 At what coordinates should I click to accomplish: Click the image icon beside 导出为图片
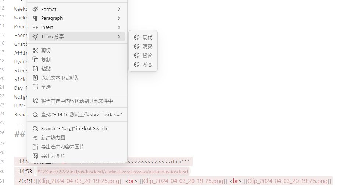coord(35,156)
